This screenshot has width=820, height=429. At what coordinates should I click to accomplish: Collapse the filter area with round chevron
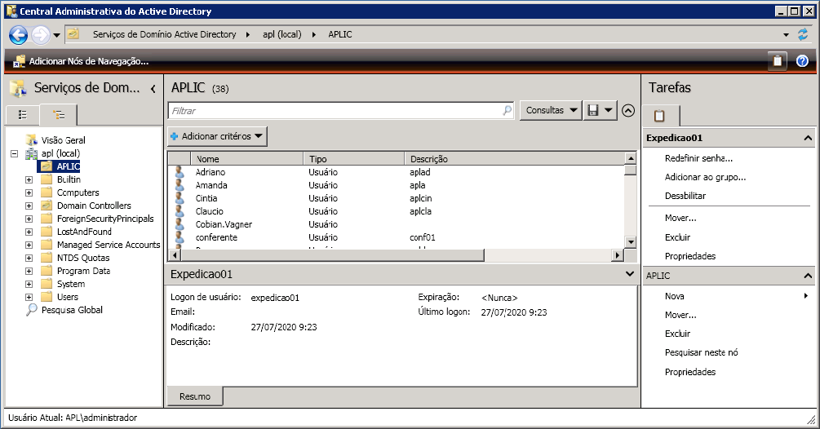[x=628, y=110]
